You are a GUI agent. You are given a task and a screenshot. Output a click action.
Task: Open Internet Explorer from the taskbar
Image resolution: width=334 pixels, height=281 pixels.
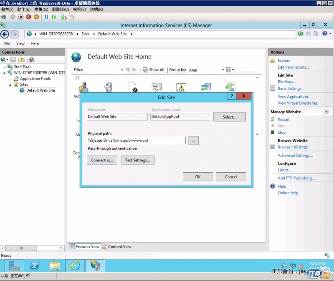pyautogui.click(x=75, y=266)
